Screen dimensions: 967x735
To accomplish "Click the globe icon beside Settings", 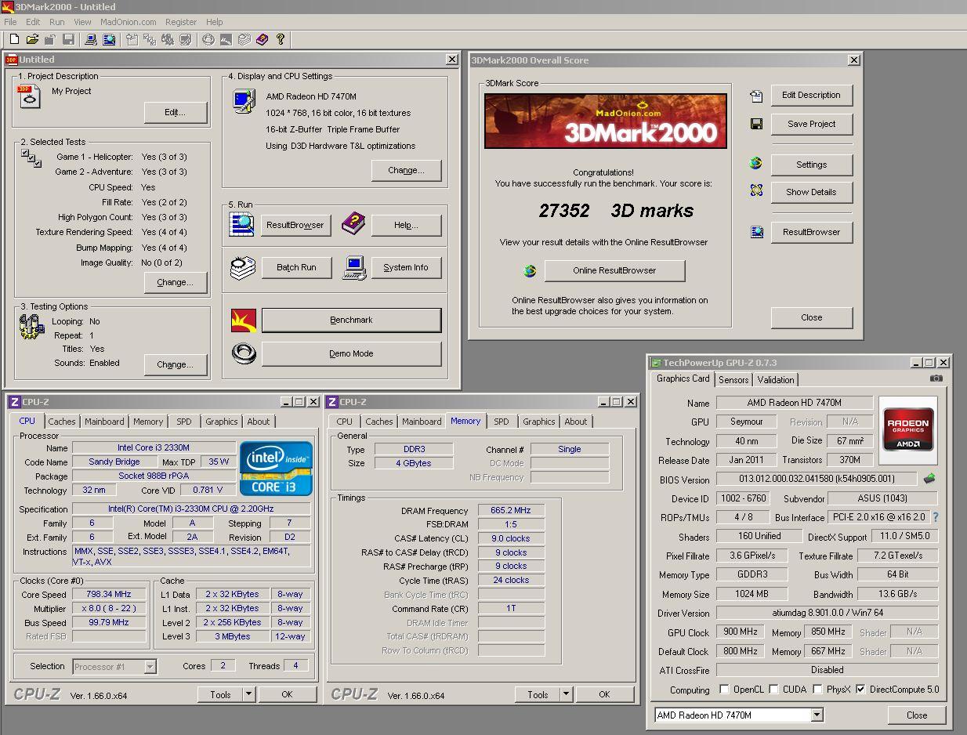I will coord(755,164).
